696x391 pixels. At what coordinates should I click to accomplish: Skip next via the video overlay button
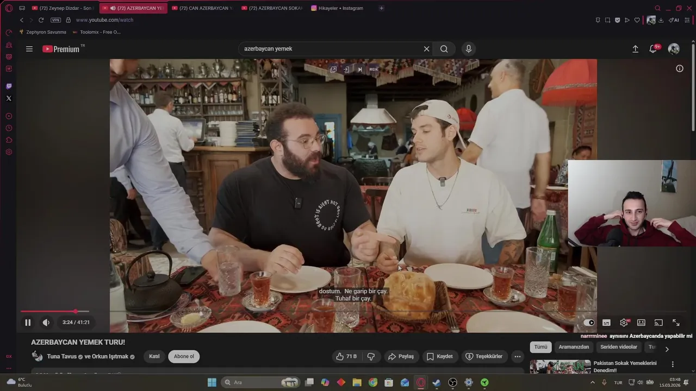pos(359,70)
